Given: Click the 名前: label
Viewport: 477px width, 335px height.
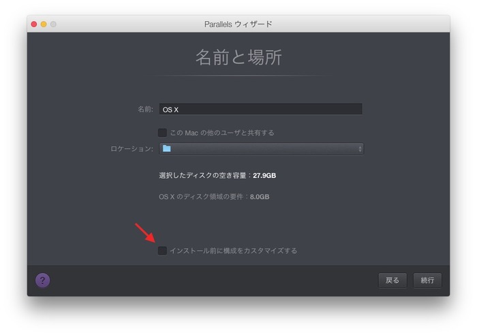Looking at the screenshot, I should (145, 109).
